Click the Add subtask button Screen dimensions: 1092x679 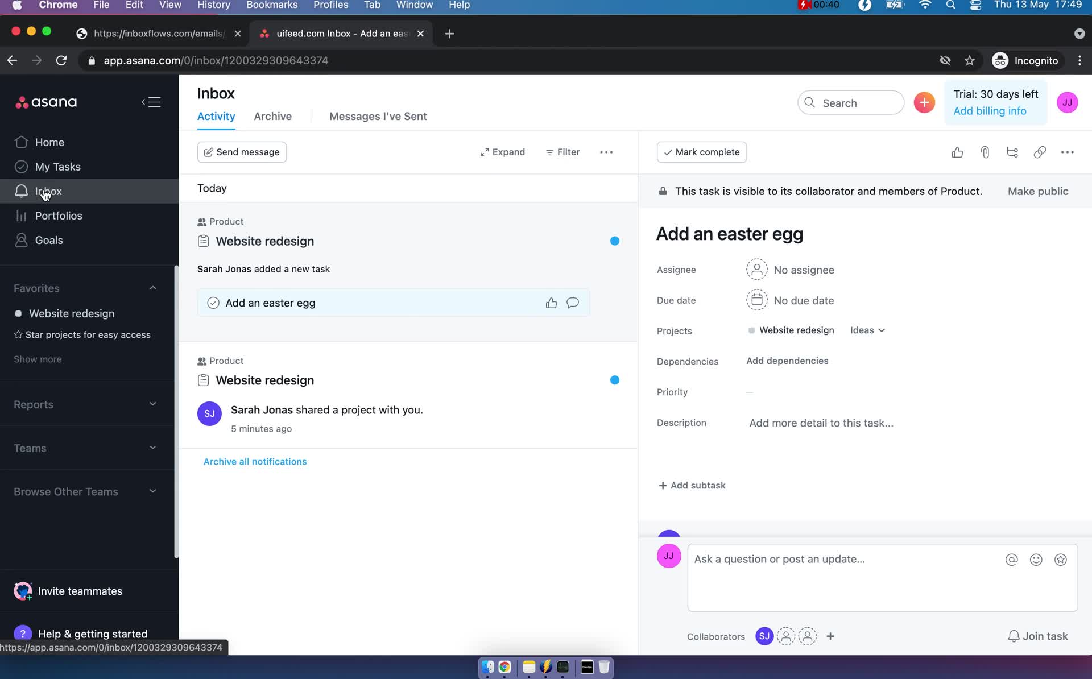[692, 485]
